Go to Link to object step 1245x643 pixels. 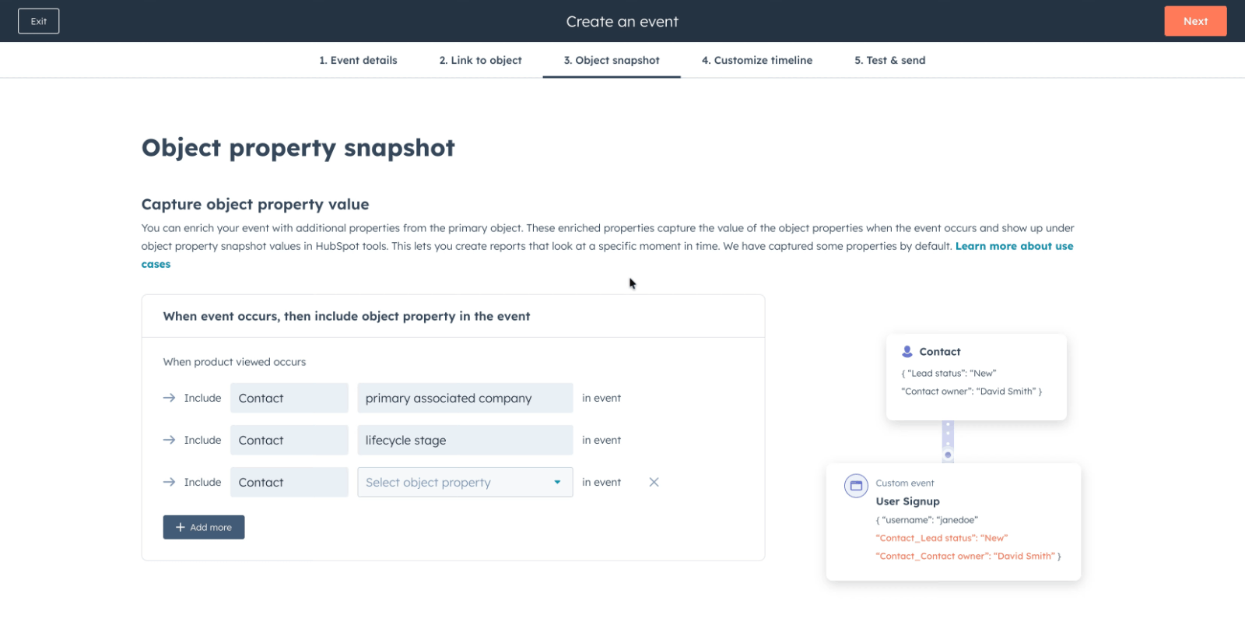pyautogui.click(x=480, y=60)
